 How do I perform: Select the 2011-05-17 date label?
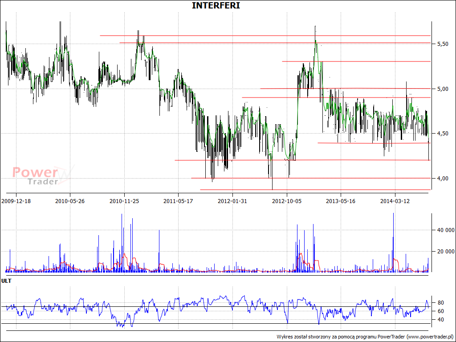coord(178,201)
